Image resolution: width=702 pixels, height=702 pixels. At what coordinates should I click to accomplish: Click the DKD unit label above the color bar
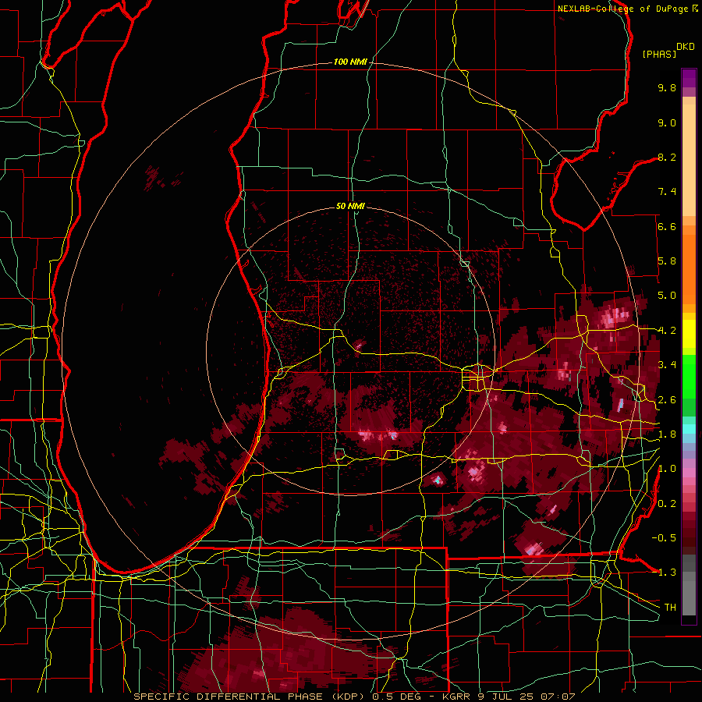tap(686, 47)
